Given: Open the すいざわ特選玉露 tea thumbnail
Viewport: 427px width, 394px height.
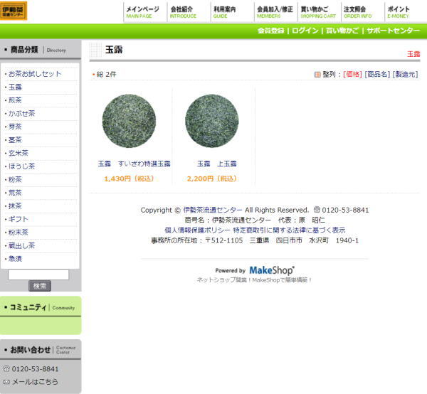Looking at the screenshot, I should [x=129, y=121].
